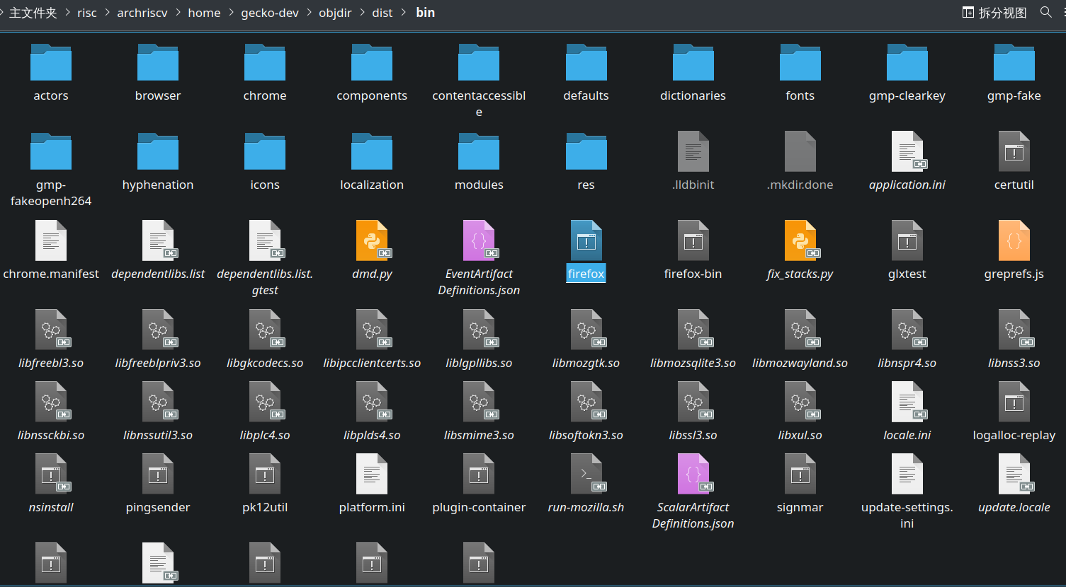The width and height of the screenshot is (1066, 587).
Task: Select the hyphenation folder
Action: click(x=158, y=151)
